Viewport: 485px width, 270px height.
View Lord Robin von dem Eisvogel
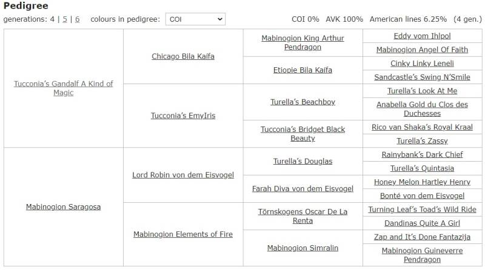click(x=182, y=175)
